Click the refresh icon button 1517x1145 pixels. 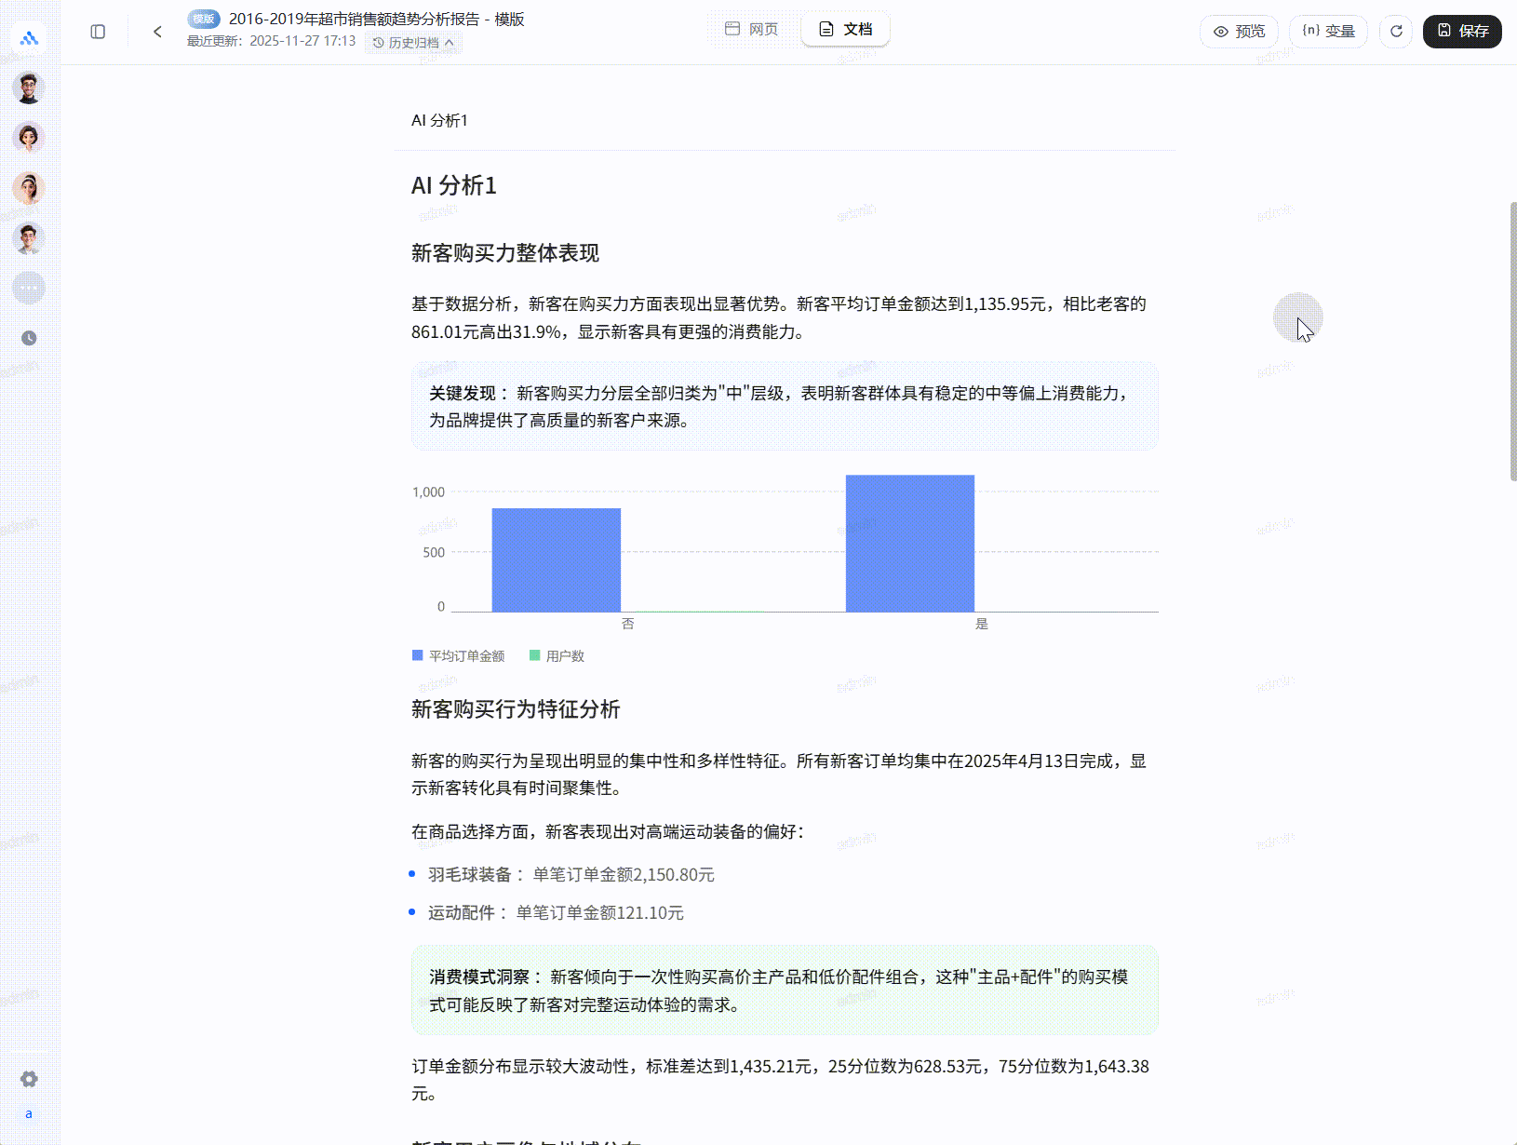tap(1396, 31)
